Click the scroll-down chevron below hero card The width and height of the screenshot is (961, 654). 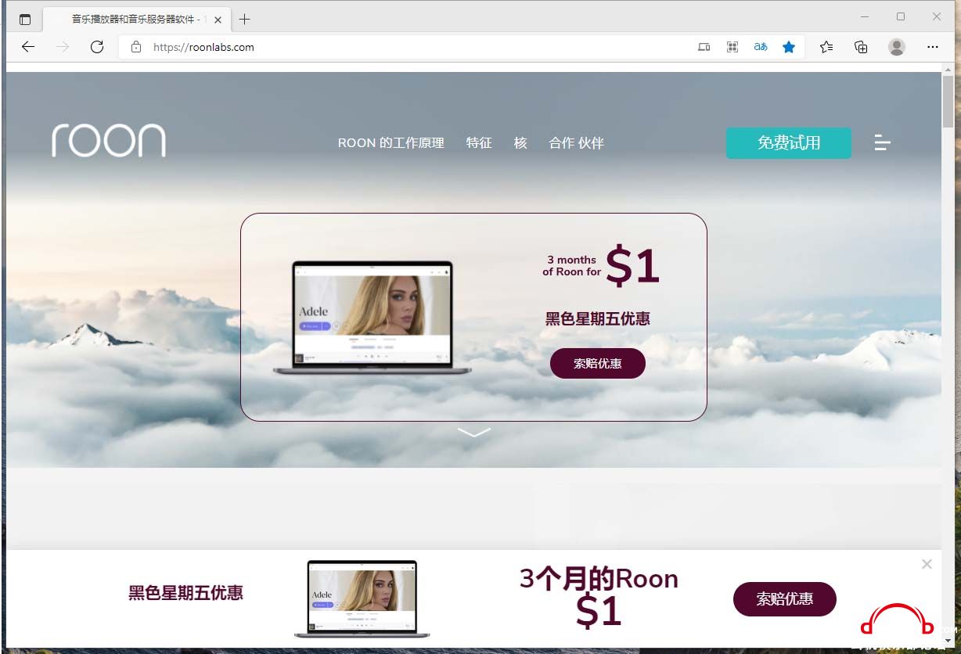pyautogui.click(x=473, y=432)
